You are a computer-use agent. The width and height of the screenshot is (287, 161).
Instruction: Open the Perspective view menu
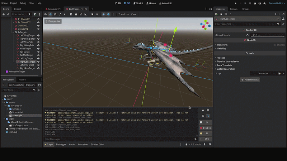53,21
